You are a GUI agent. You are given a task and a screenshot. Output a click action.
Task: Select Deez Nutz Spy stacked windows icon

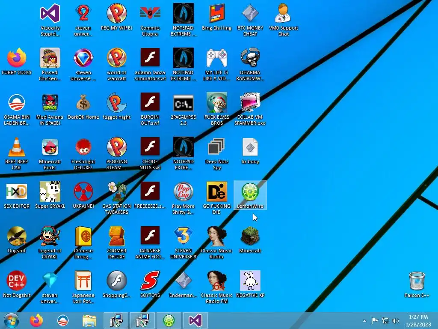[216, 153]
